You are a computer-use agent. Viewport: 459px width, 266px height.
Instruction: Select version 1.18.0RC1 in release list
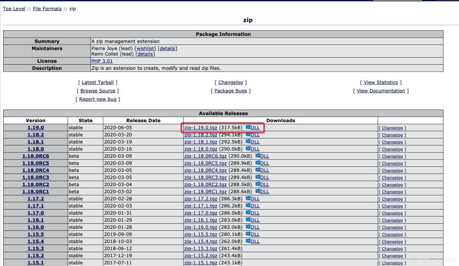[35, 192]
